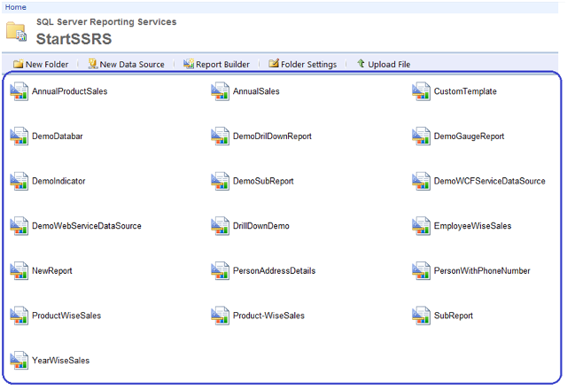Click the SubReport report icon

pyautogui.click(x=421, y=315)
